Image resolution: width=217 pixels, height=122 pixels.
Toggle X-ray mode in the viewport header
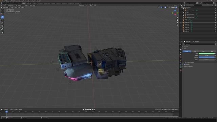coord(169,7)
